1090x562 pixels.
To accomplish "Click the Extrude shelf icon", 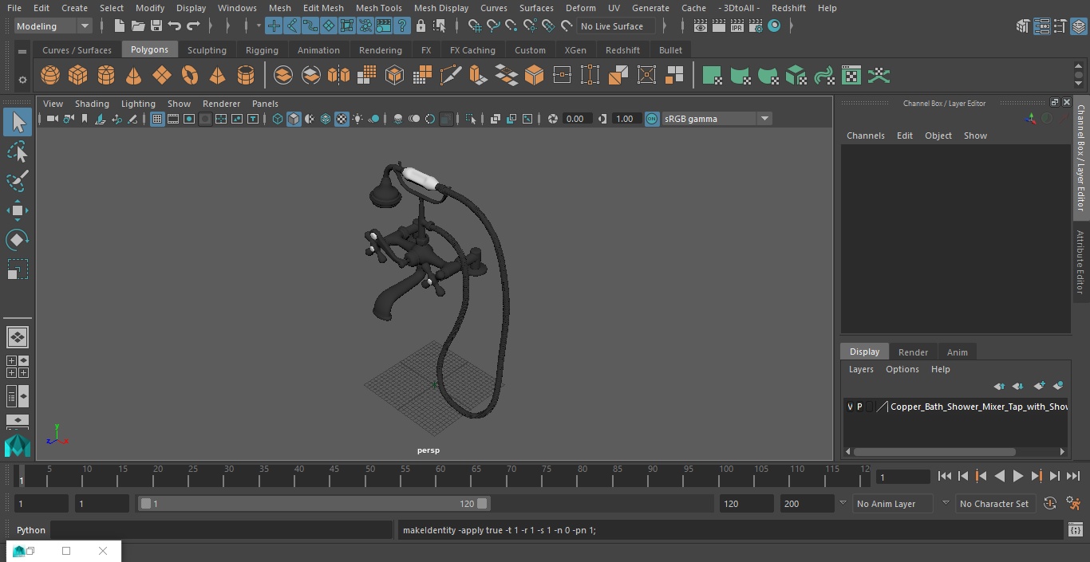I will pyautogui.click(x=478, y=76).
